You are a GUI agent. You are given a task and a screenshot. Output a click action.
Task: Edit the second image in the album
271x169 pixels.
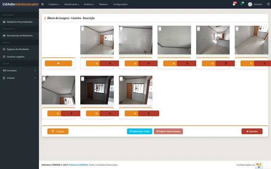[131, 64]
